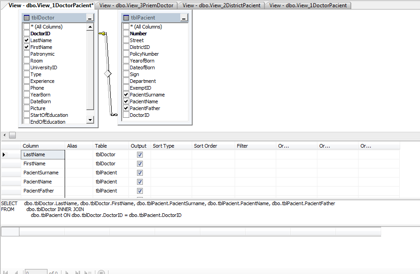Click the primary key end of join line

[x=102, y=34]
